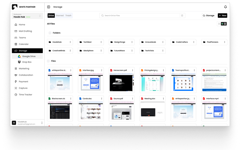Viewport: 240px width, 150px height.
Task: Click the notification bell icon
Action: click(225, 7)
